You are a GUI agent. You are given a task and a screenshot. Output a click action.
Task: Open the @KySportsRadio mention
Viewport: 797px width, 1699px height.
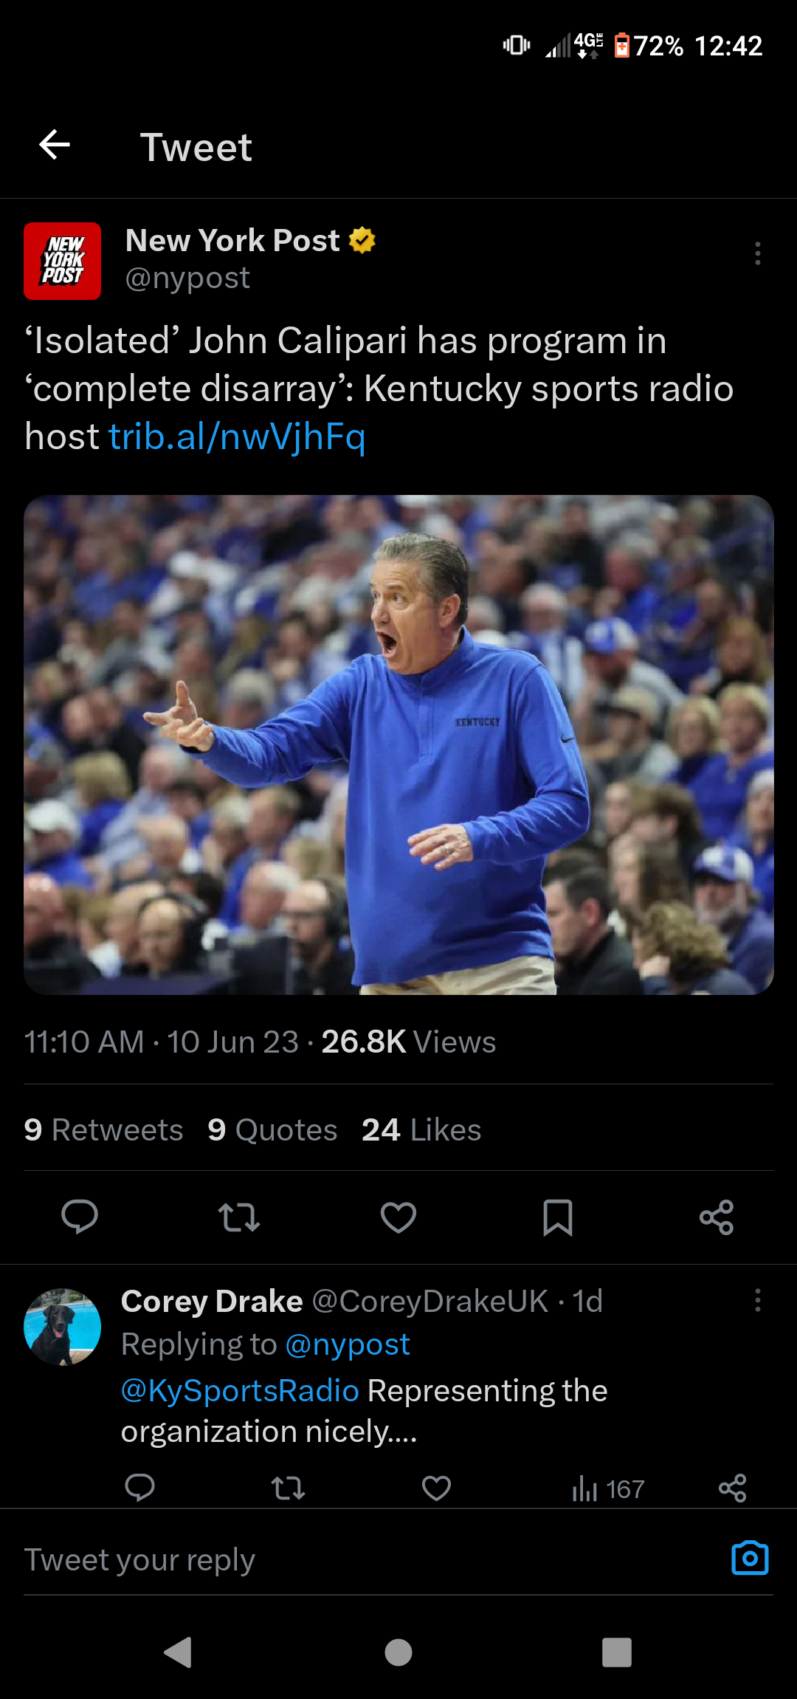tap(240, 1391)
